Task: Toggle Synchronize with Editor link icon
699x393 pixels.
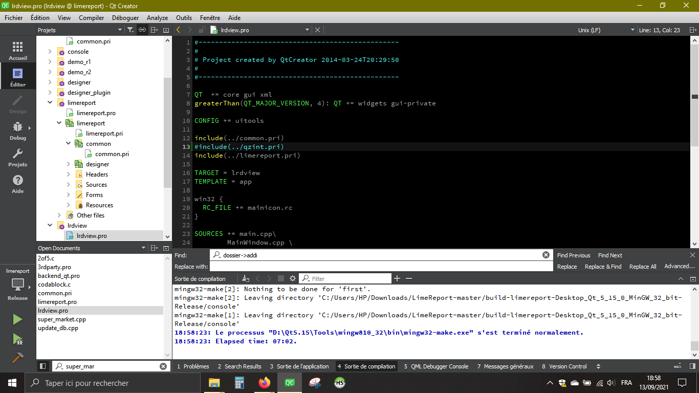Action: tap(142, 30)
